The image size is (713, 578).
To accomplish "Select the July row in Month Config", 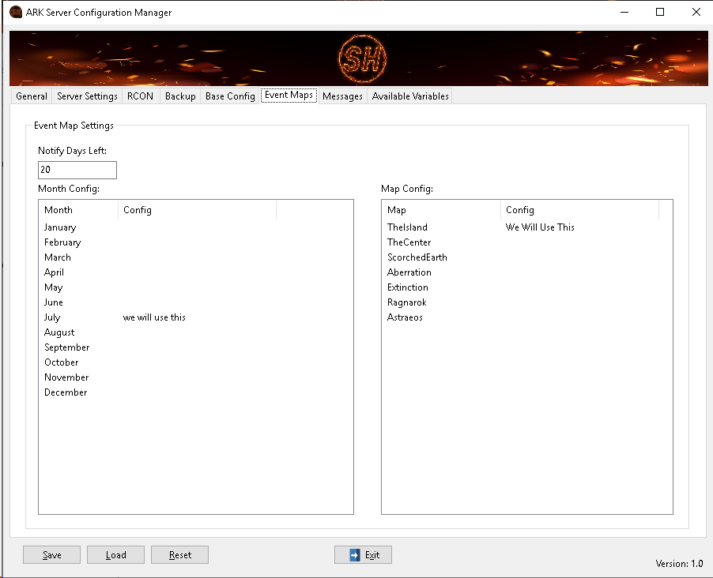I will [52, 317].
